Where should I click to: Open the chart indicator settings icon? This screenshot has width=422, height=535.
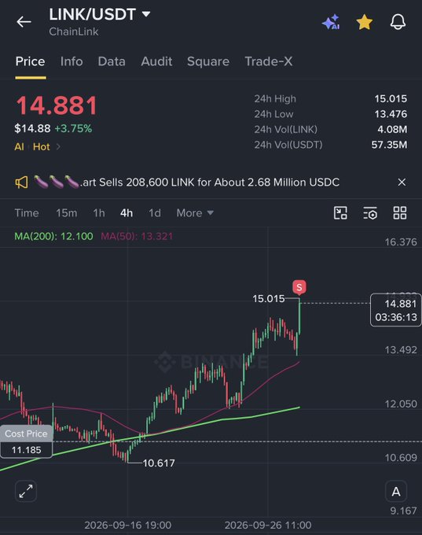370,213
